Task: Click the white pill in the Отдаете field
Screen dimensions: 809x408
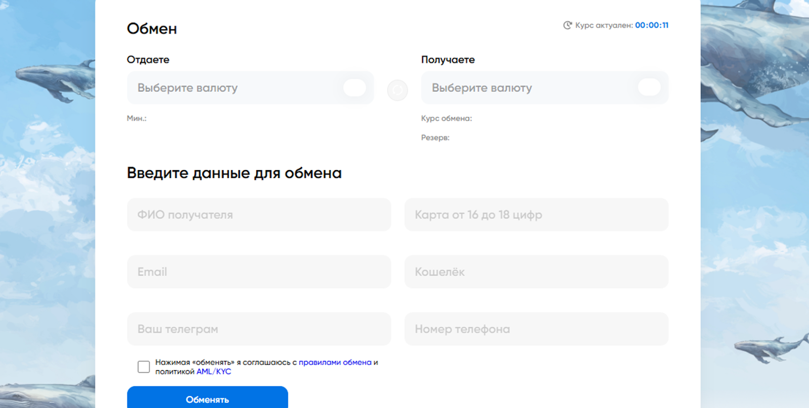Action: [354, 88]
